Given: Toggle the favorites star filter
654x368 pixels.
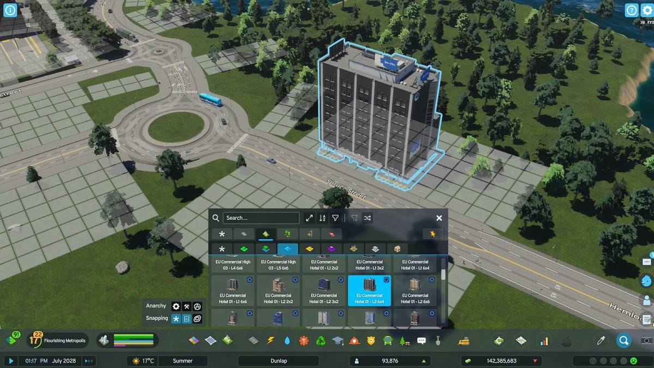Looking at the screenshot, I should pos(433,234).
